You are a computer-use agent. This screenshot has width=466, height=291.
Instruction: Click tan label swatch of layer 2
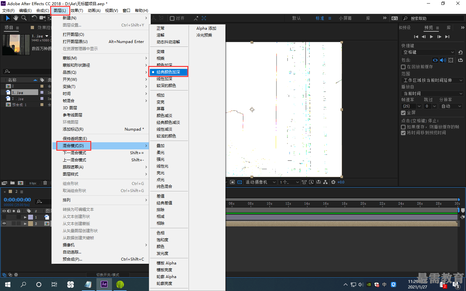[30, 223]
